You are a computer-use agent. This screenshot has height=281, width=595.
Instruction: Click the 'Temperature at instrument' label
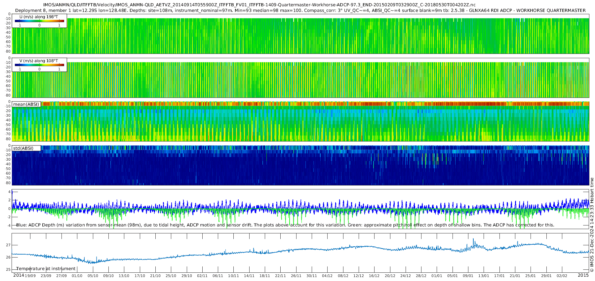46,269
